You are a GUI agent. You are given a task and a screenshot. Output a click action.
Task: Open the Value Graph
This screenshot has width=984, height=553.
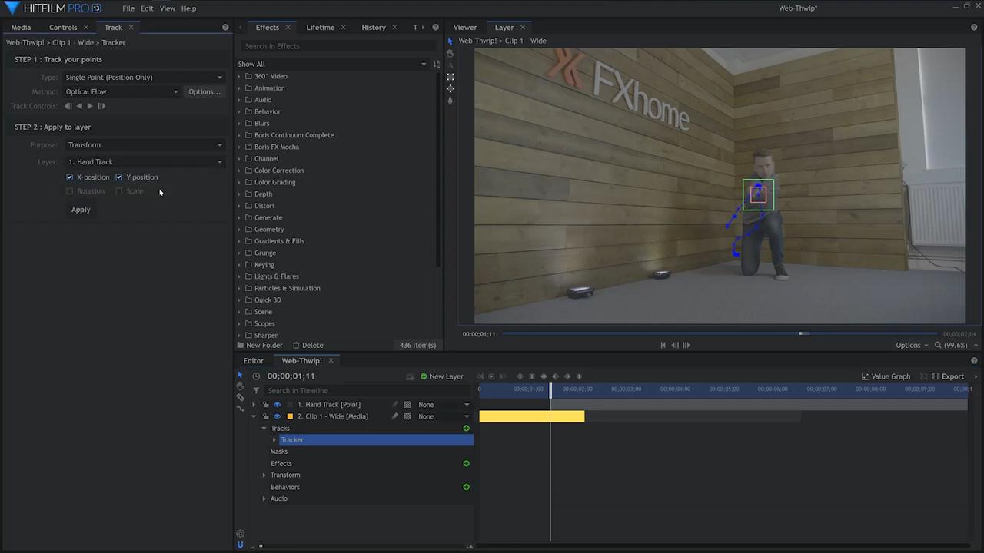click(x=886, y=376)
